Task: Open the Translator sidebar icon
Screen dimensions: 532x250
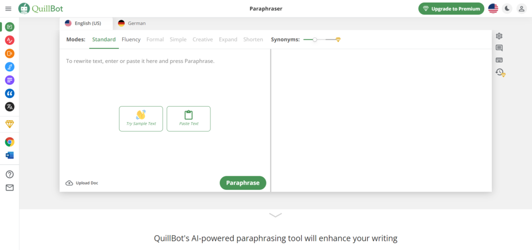Action: (x=9, y=107)
